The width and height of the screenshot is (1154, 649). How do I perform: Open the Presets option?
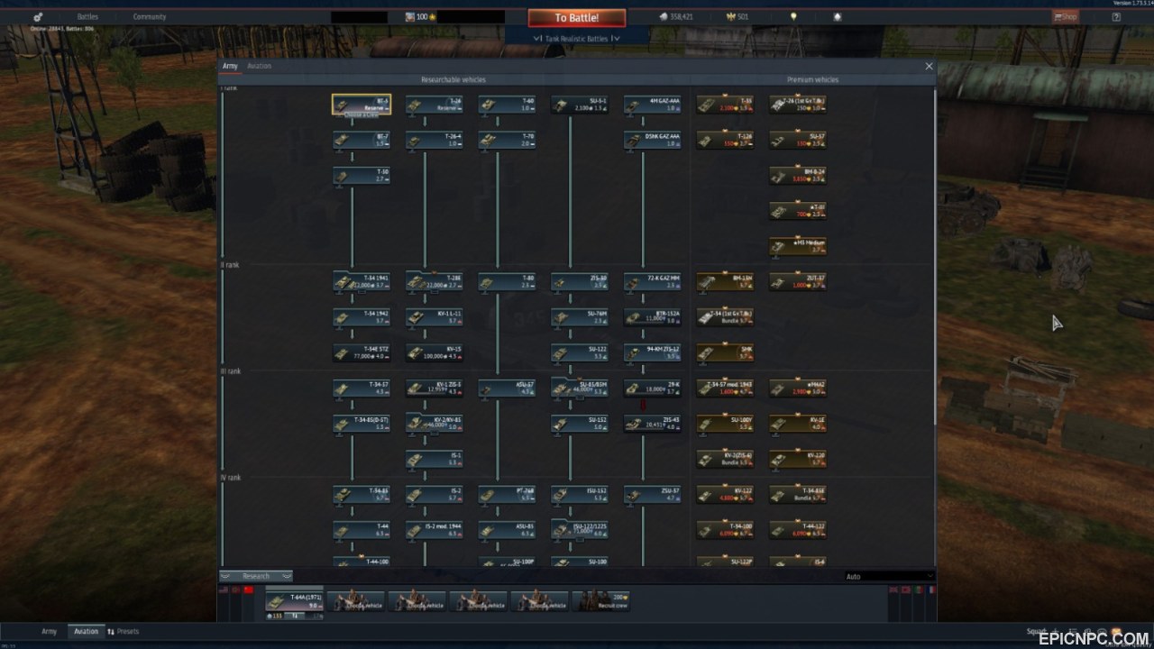[x=124, y=631]
